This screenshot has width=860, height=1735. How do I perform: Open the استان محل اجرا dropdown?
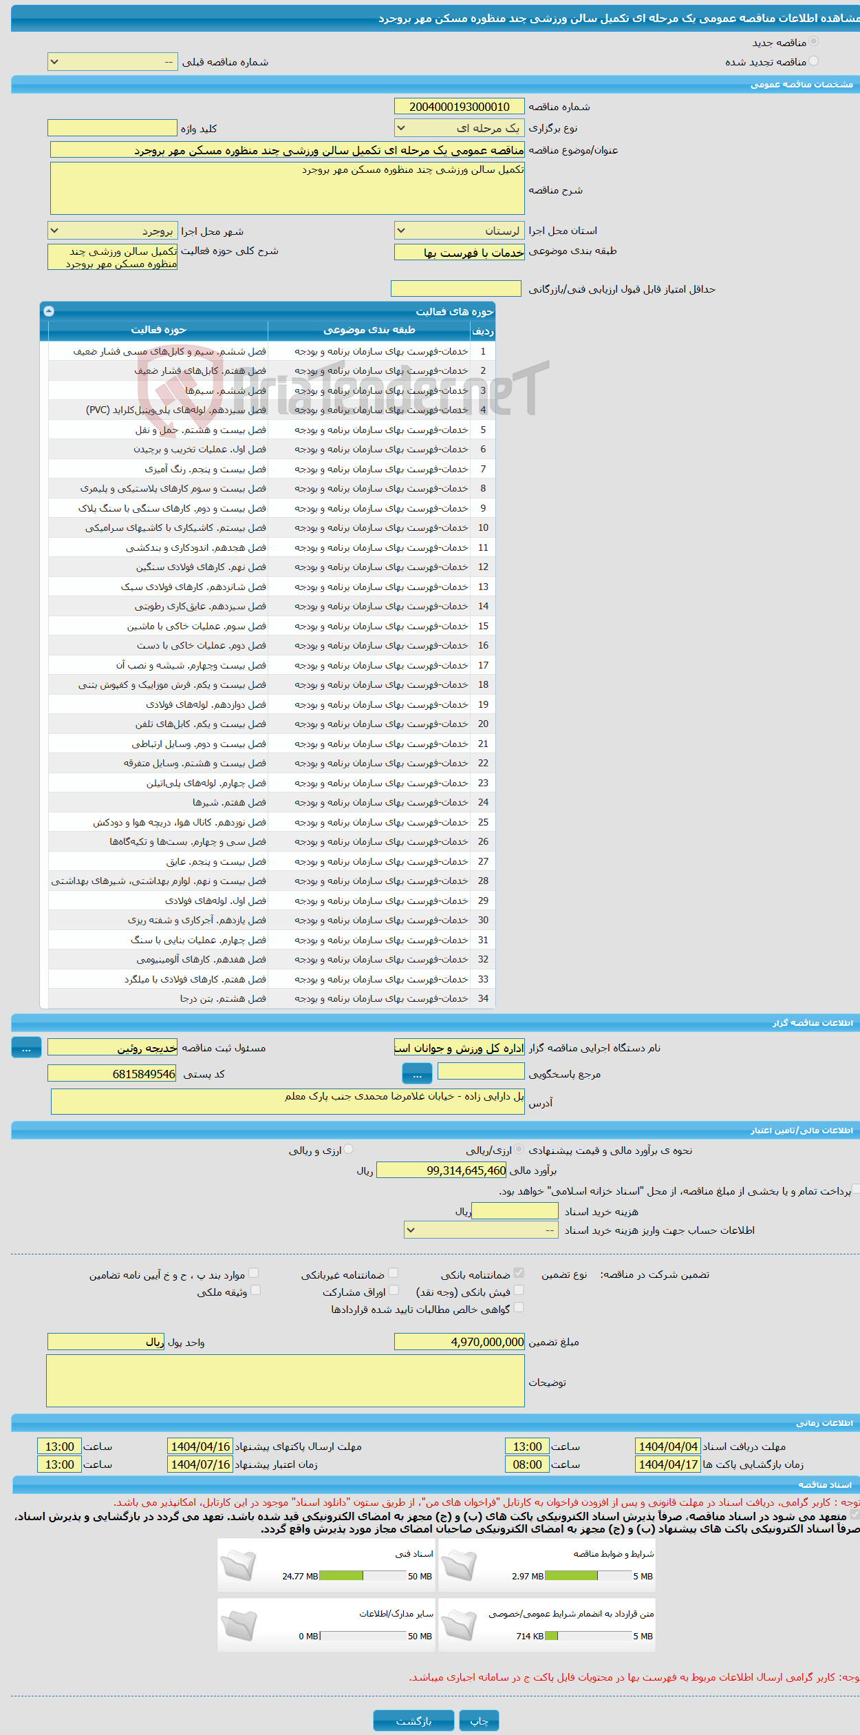click(460, 231)
